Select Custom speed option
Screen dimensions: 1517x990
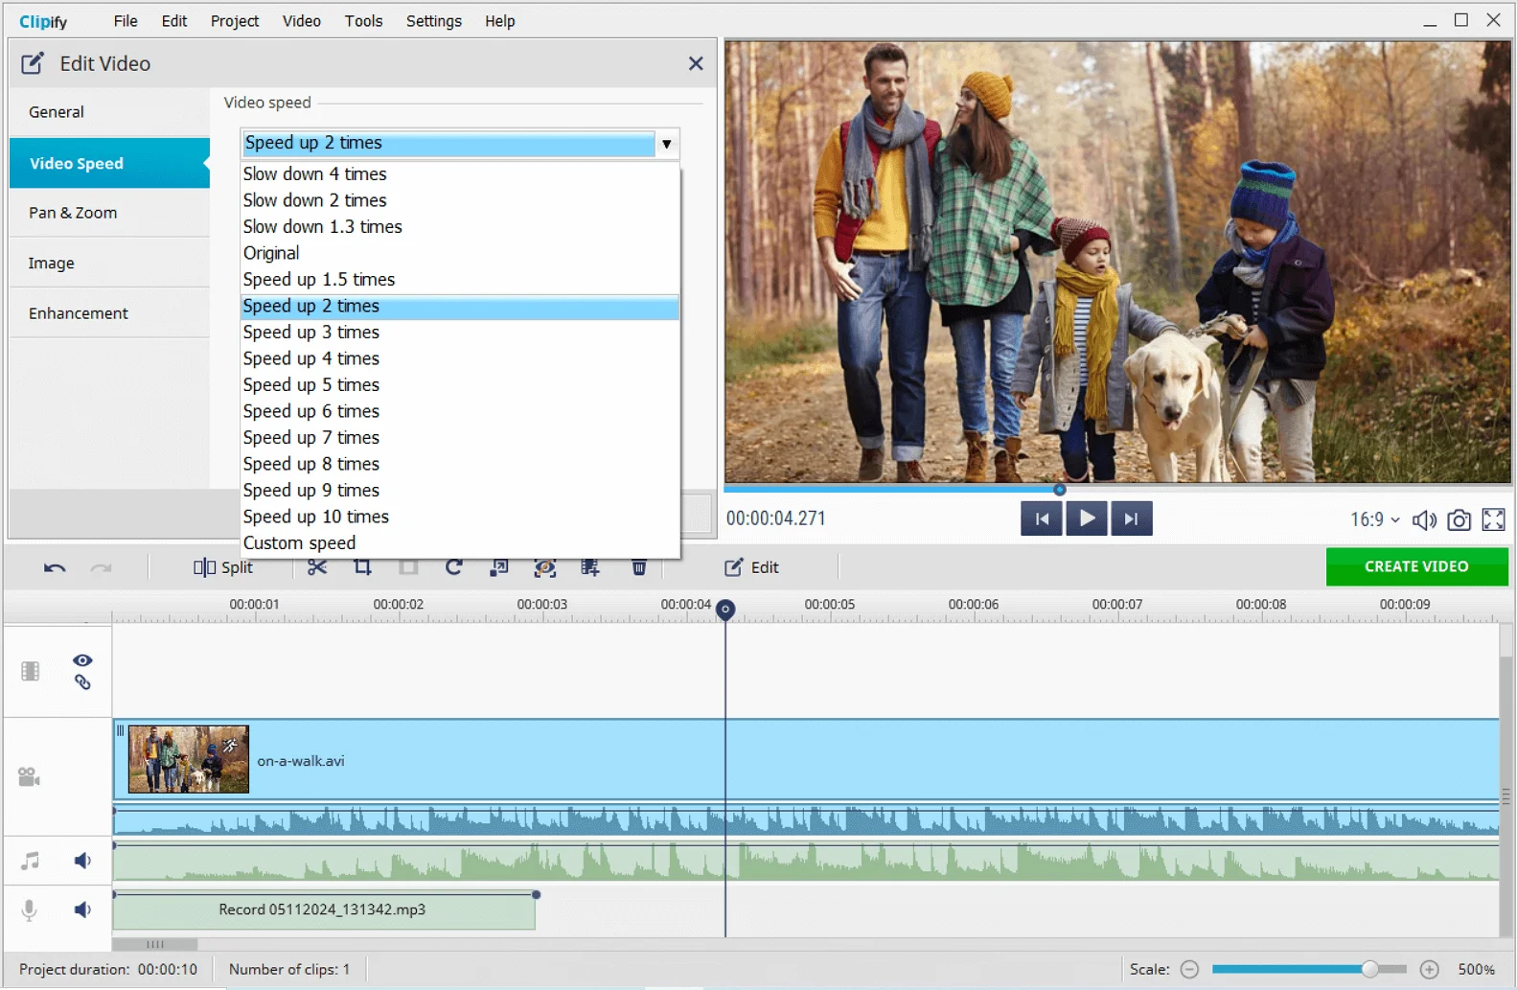coord(460,543)
